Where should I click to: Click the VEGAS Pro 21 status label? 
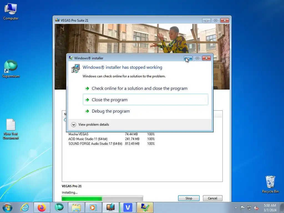point(72,186)
